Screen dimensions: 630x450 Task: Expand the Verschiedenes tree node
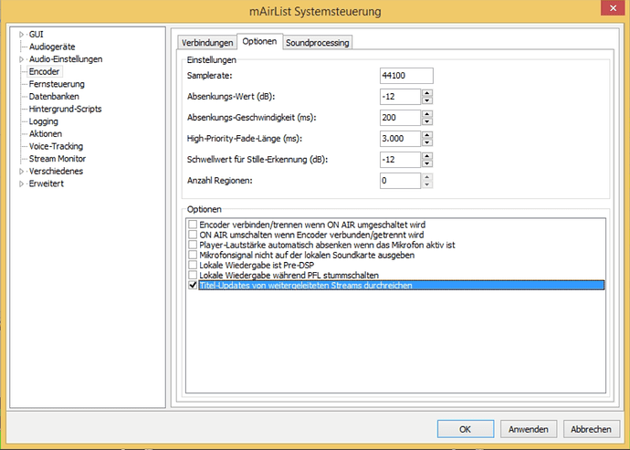tap(21, 171)
